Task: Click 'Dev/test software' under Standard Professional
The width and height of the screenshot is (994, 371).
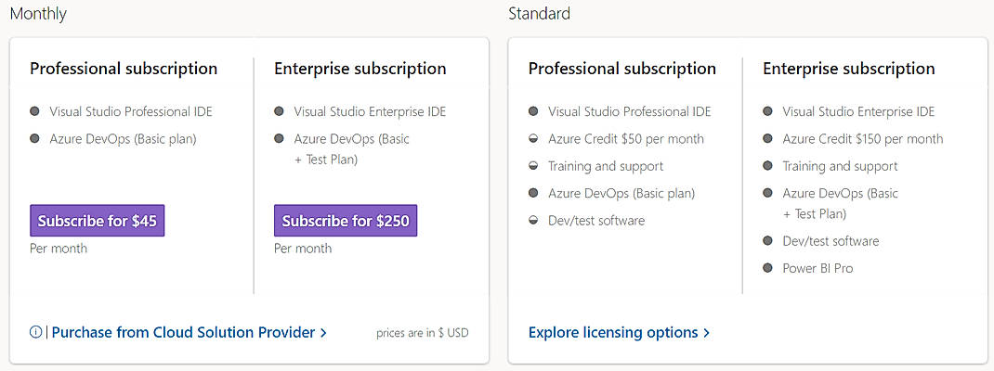Action: coord(595,221)
